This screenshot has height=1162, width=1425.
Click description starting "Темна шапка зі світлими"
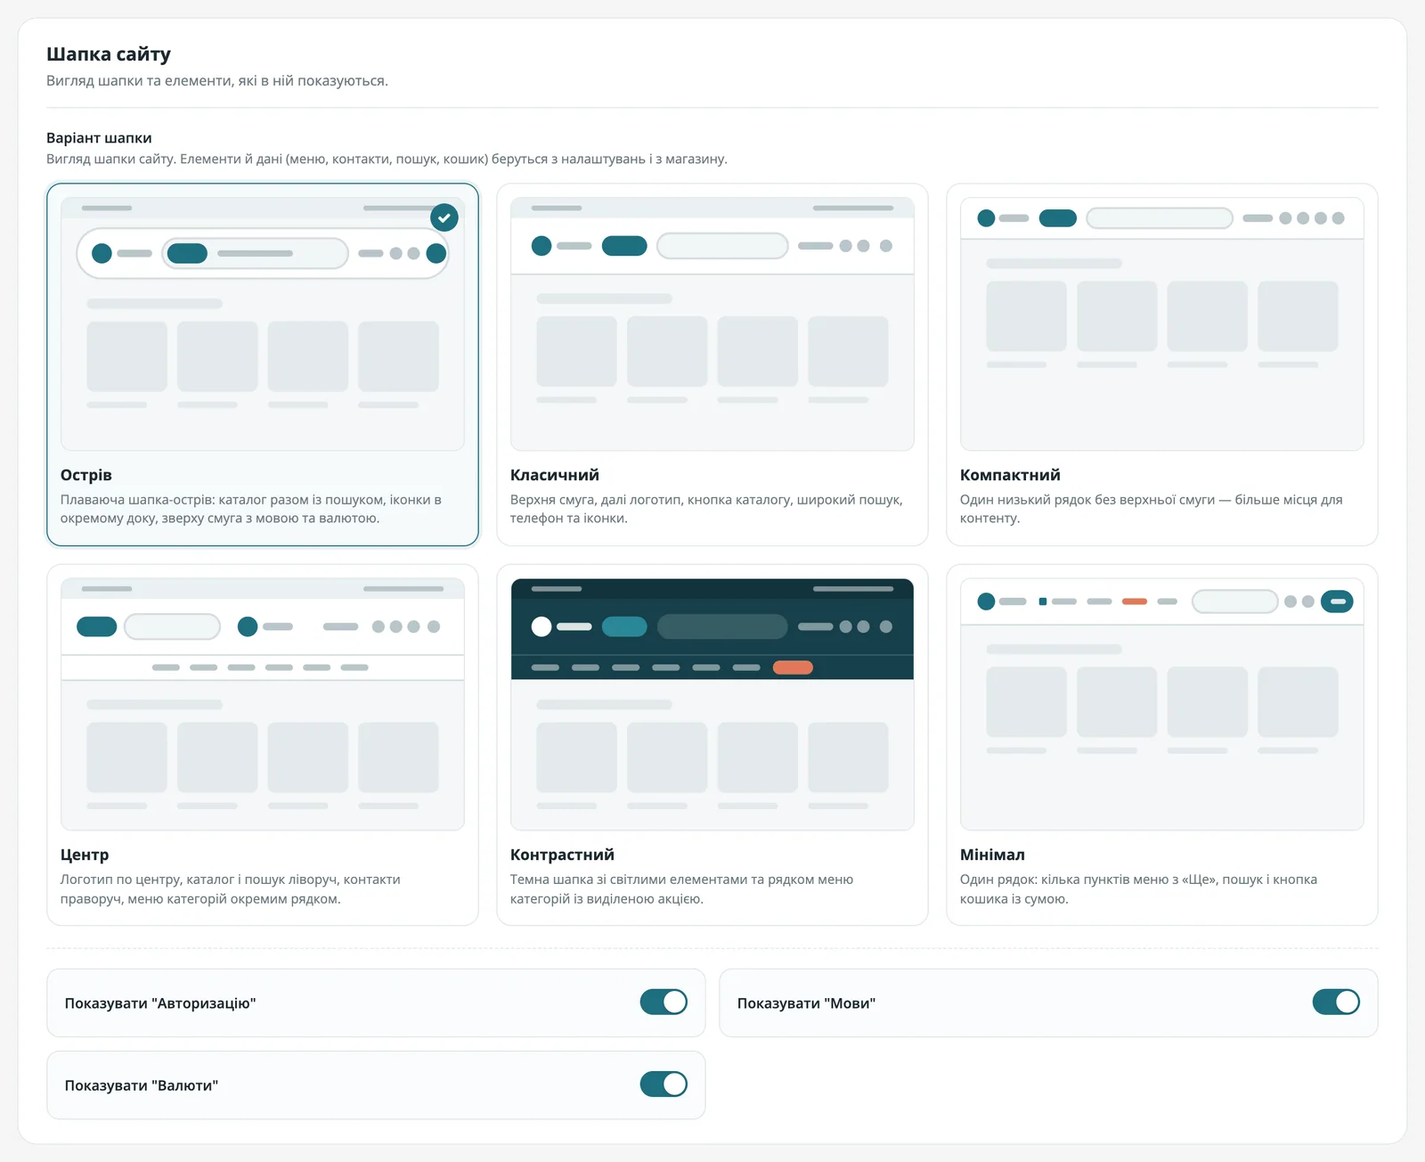point(681,889)
